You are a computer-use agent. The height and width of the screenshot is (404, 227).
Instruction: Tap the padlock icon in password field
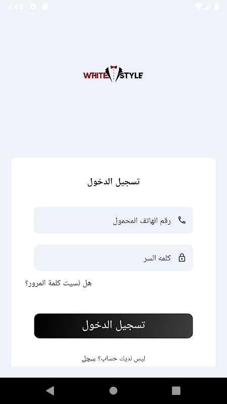click(182, 258)
